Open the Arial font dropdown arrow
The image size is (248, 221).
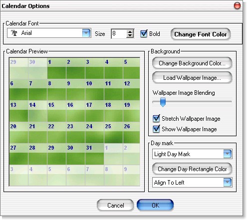point(86,33)
